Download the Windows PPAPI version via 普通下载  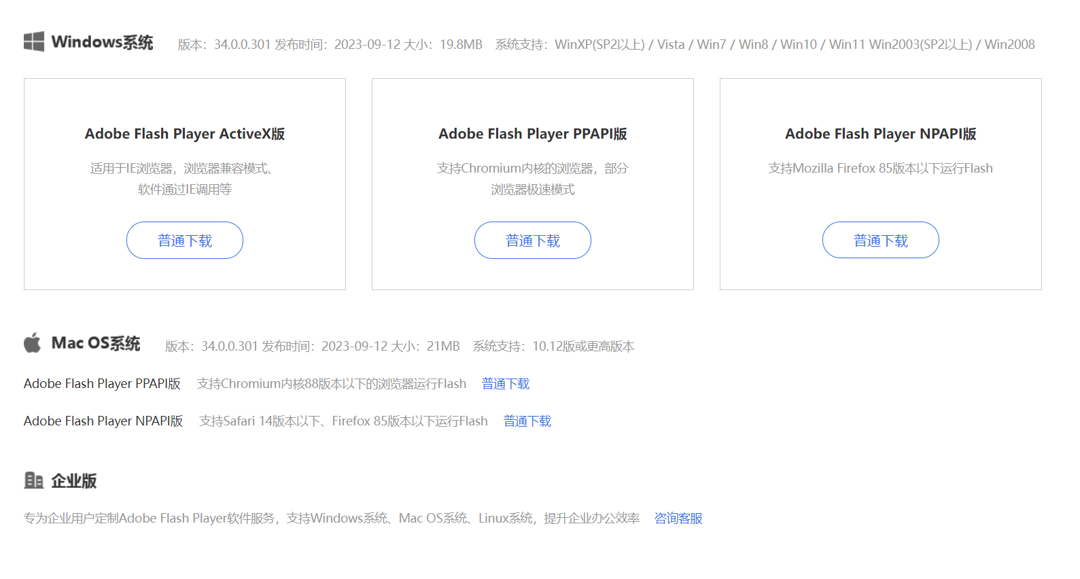533,241
